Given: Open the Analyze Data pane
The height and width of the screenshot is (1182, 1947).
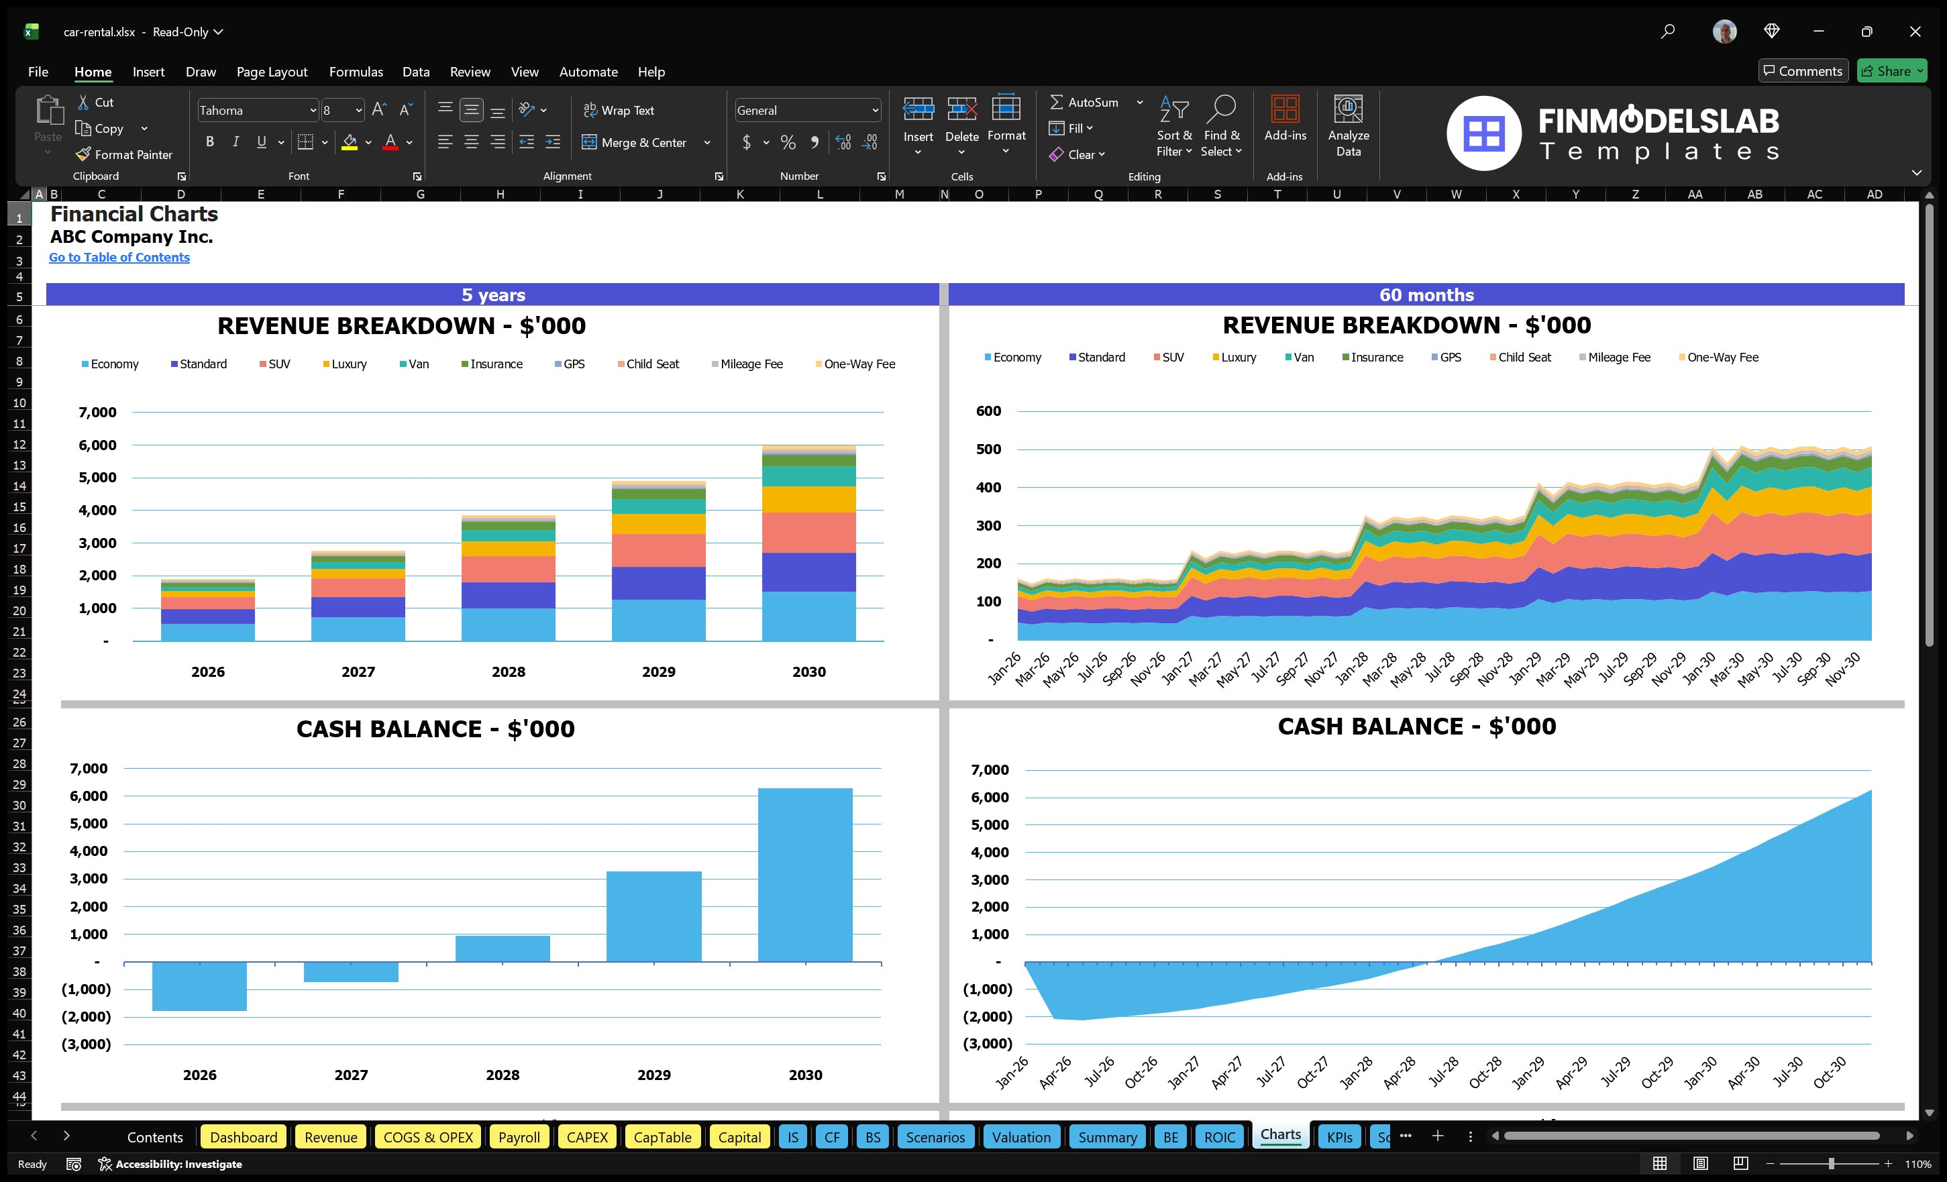Looking at the screenshot, I should tap(1349, 126).
